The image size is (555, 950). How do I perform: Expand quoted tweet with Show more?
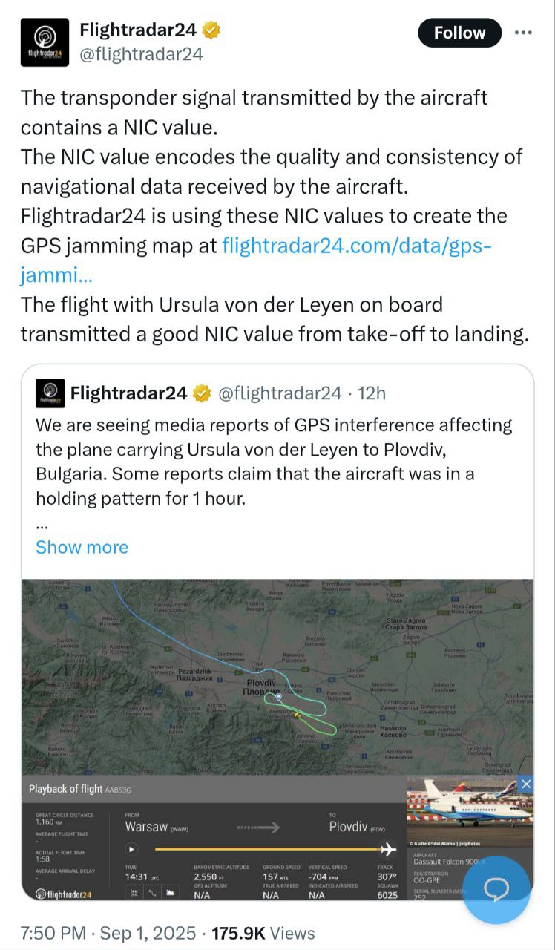click(x=82, y=547)
